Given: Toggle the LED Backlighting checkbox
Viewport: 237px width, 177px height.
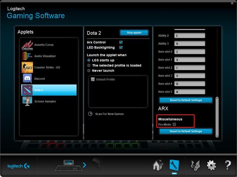Looking at the screenshot, I should tap(121, 47).
